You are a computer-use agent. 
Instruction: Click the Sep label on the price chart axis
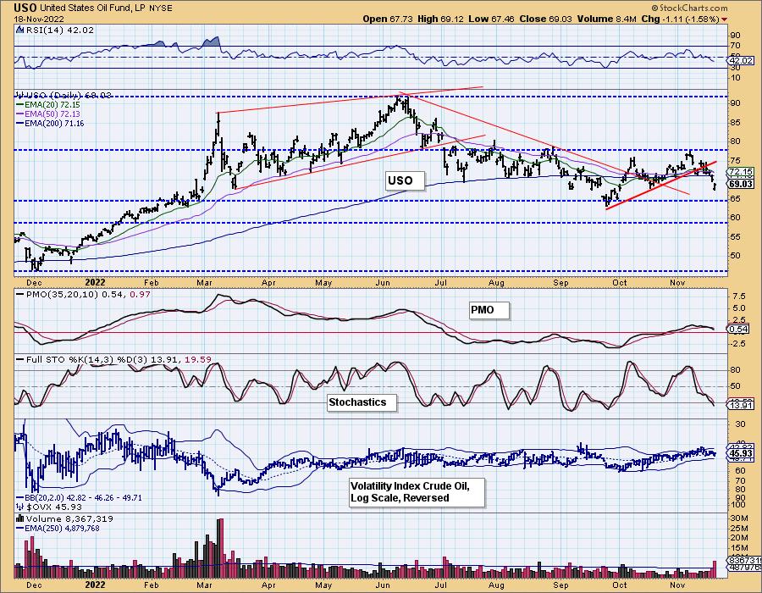tap(560, 283)
